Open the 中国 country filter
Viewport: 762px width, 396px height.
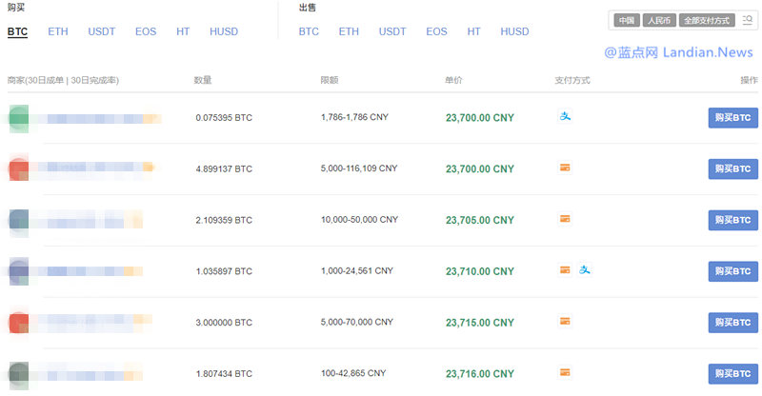pyautogui.click(x=626, y=20)
